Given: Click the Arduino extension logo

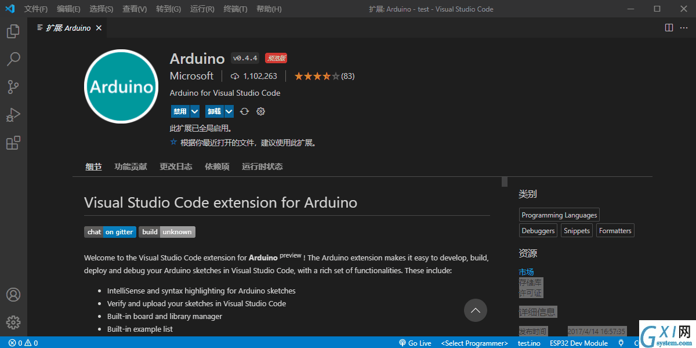Looking at the screenshot, I should point(121,86).
